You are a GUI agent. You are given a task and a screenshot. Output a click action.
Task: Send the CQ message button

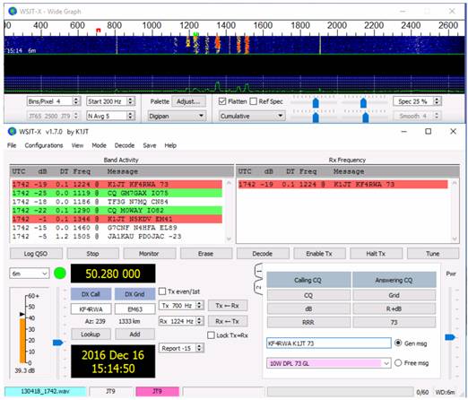pos(308,295)
